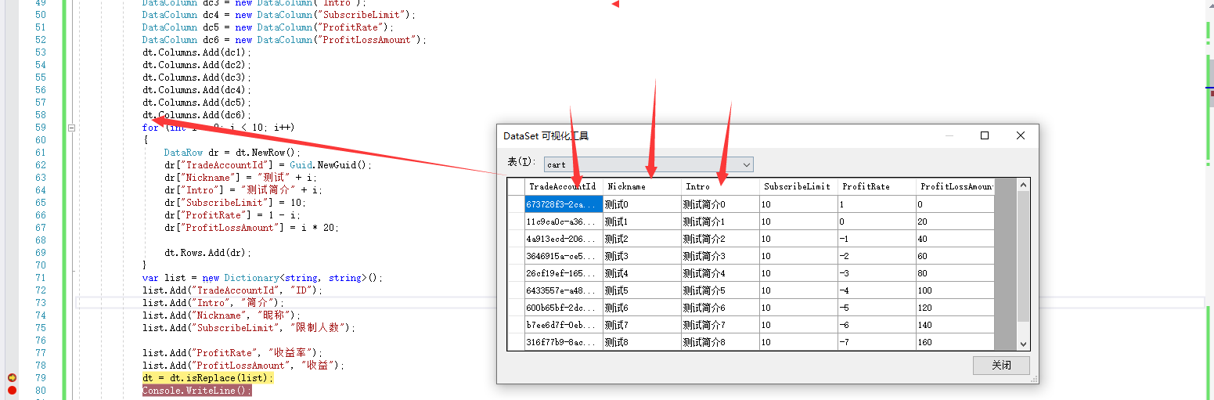This screenshot has width=1214, height=400.
Task: Select the ProfitLossAmount cell showing 60
Action: pos(955,256)
